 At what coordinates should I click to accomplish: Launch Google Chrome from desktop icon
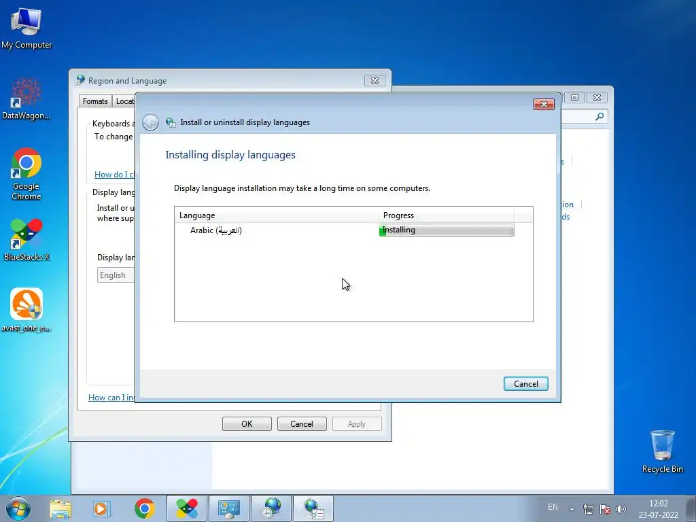coord(27,173)
